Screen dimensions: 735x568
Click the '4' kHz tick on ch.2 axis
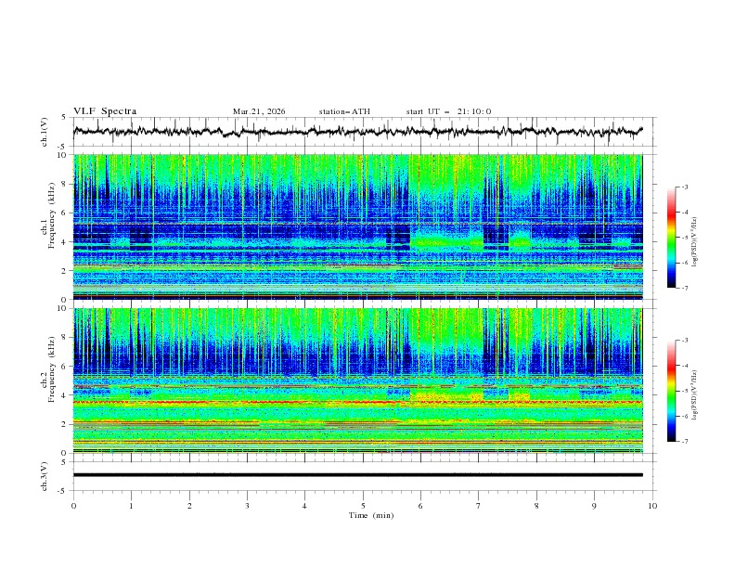pos(66,395)
